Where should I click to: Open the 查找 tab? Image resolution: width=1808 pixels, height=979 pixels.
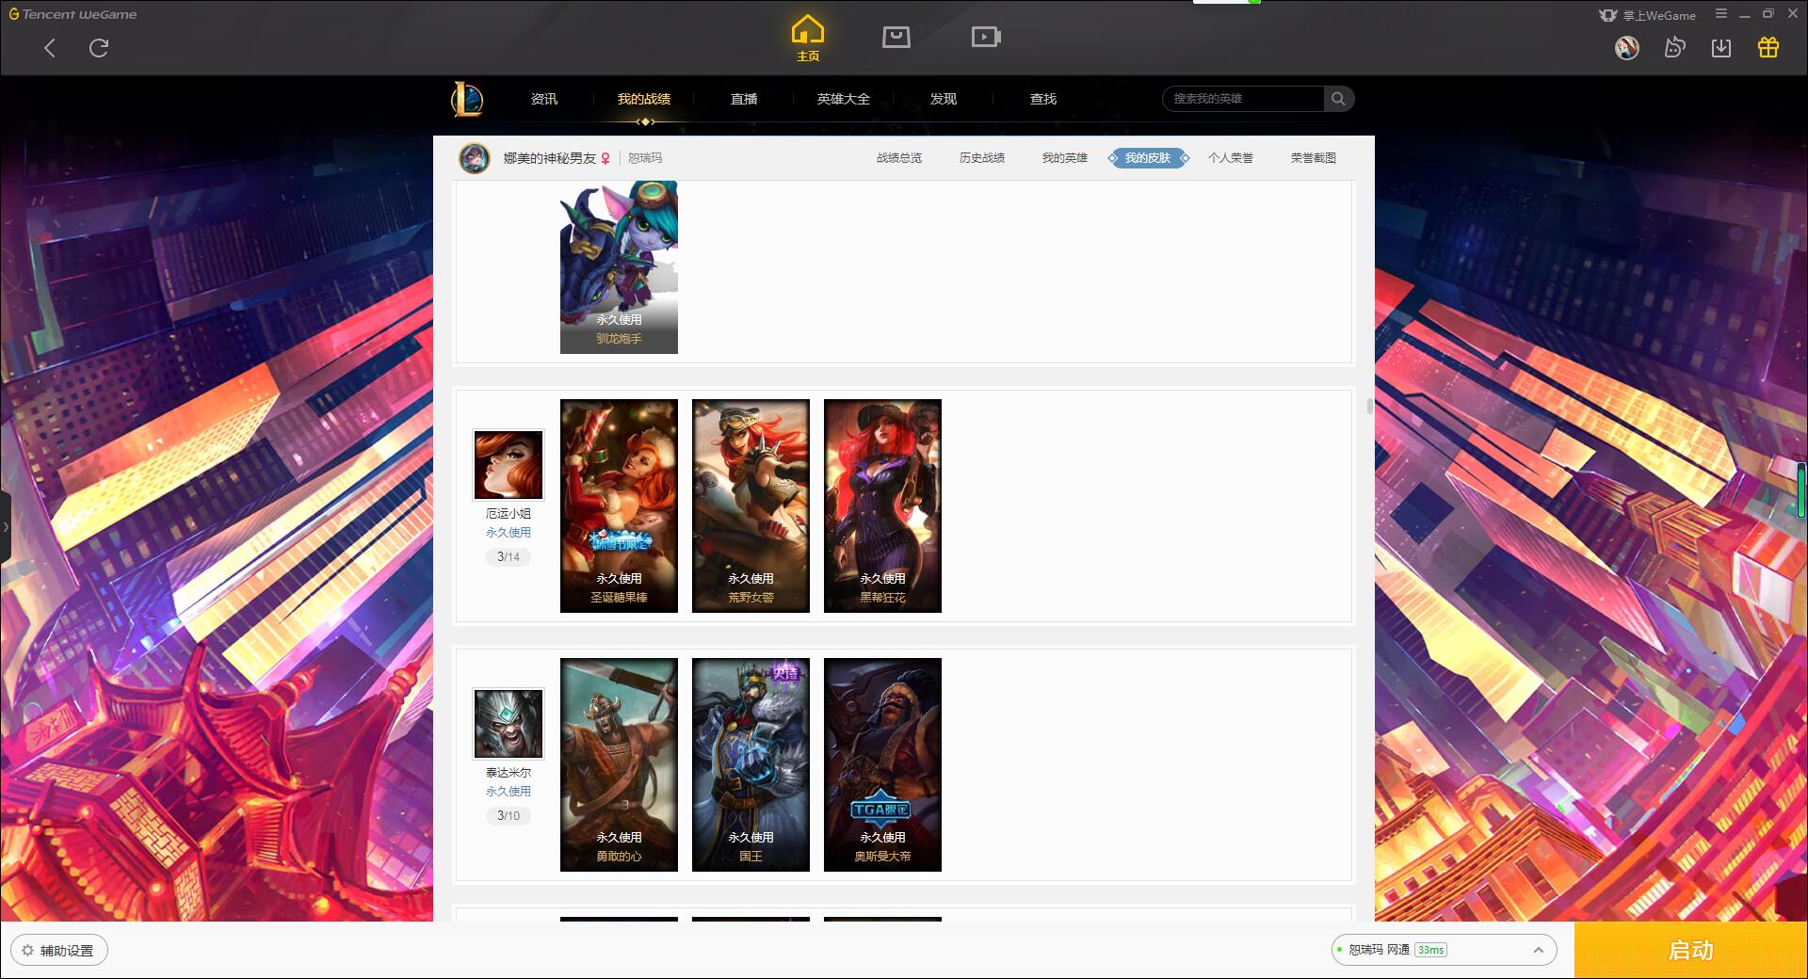(1043, 99)
